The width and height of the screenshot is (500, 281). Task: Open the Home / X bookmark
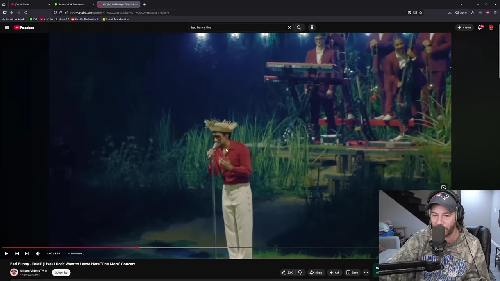click(x=62, y=19)
